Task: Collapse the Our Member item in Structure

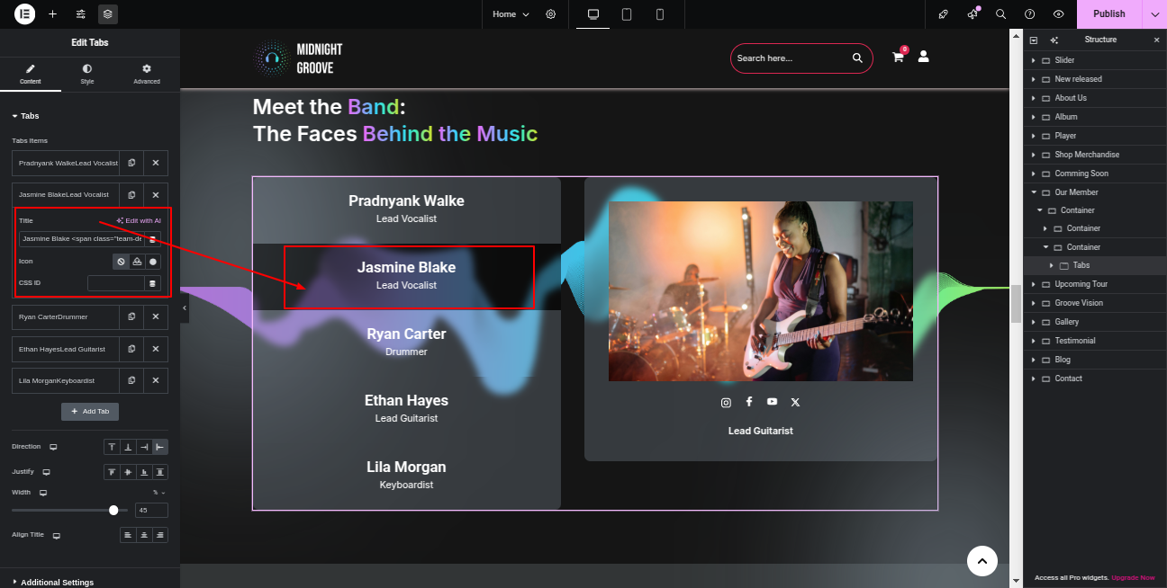Action: [1034, 192]
